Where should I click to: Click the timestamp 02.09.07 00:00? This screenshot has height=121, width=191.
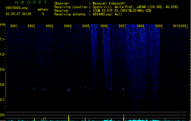(x=19, y=14)
